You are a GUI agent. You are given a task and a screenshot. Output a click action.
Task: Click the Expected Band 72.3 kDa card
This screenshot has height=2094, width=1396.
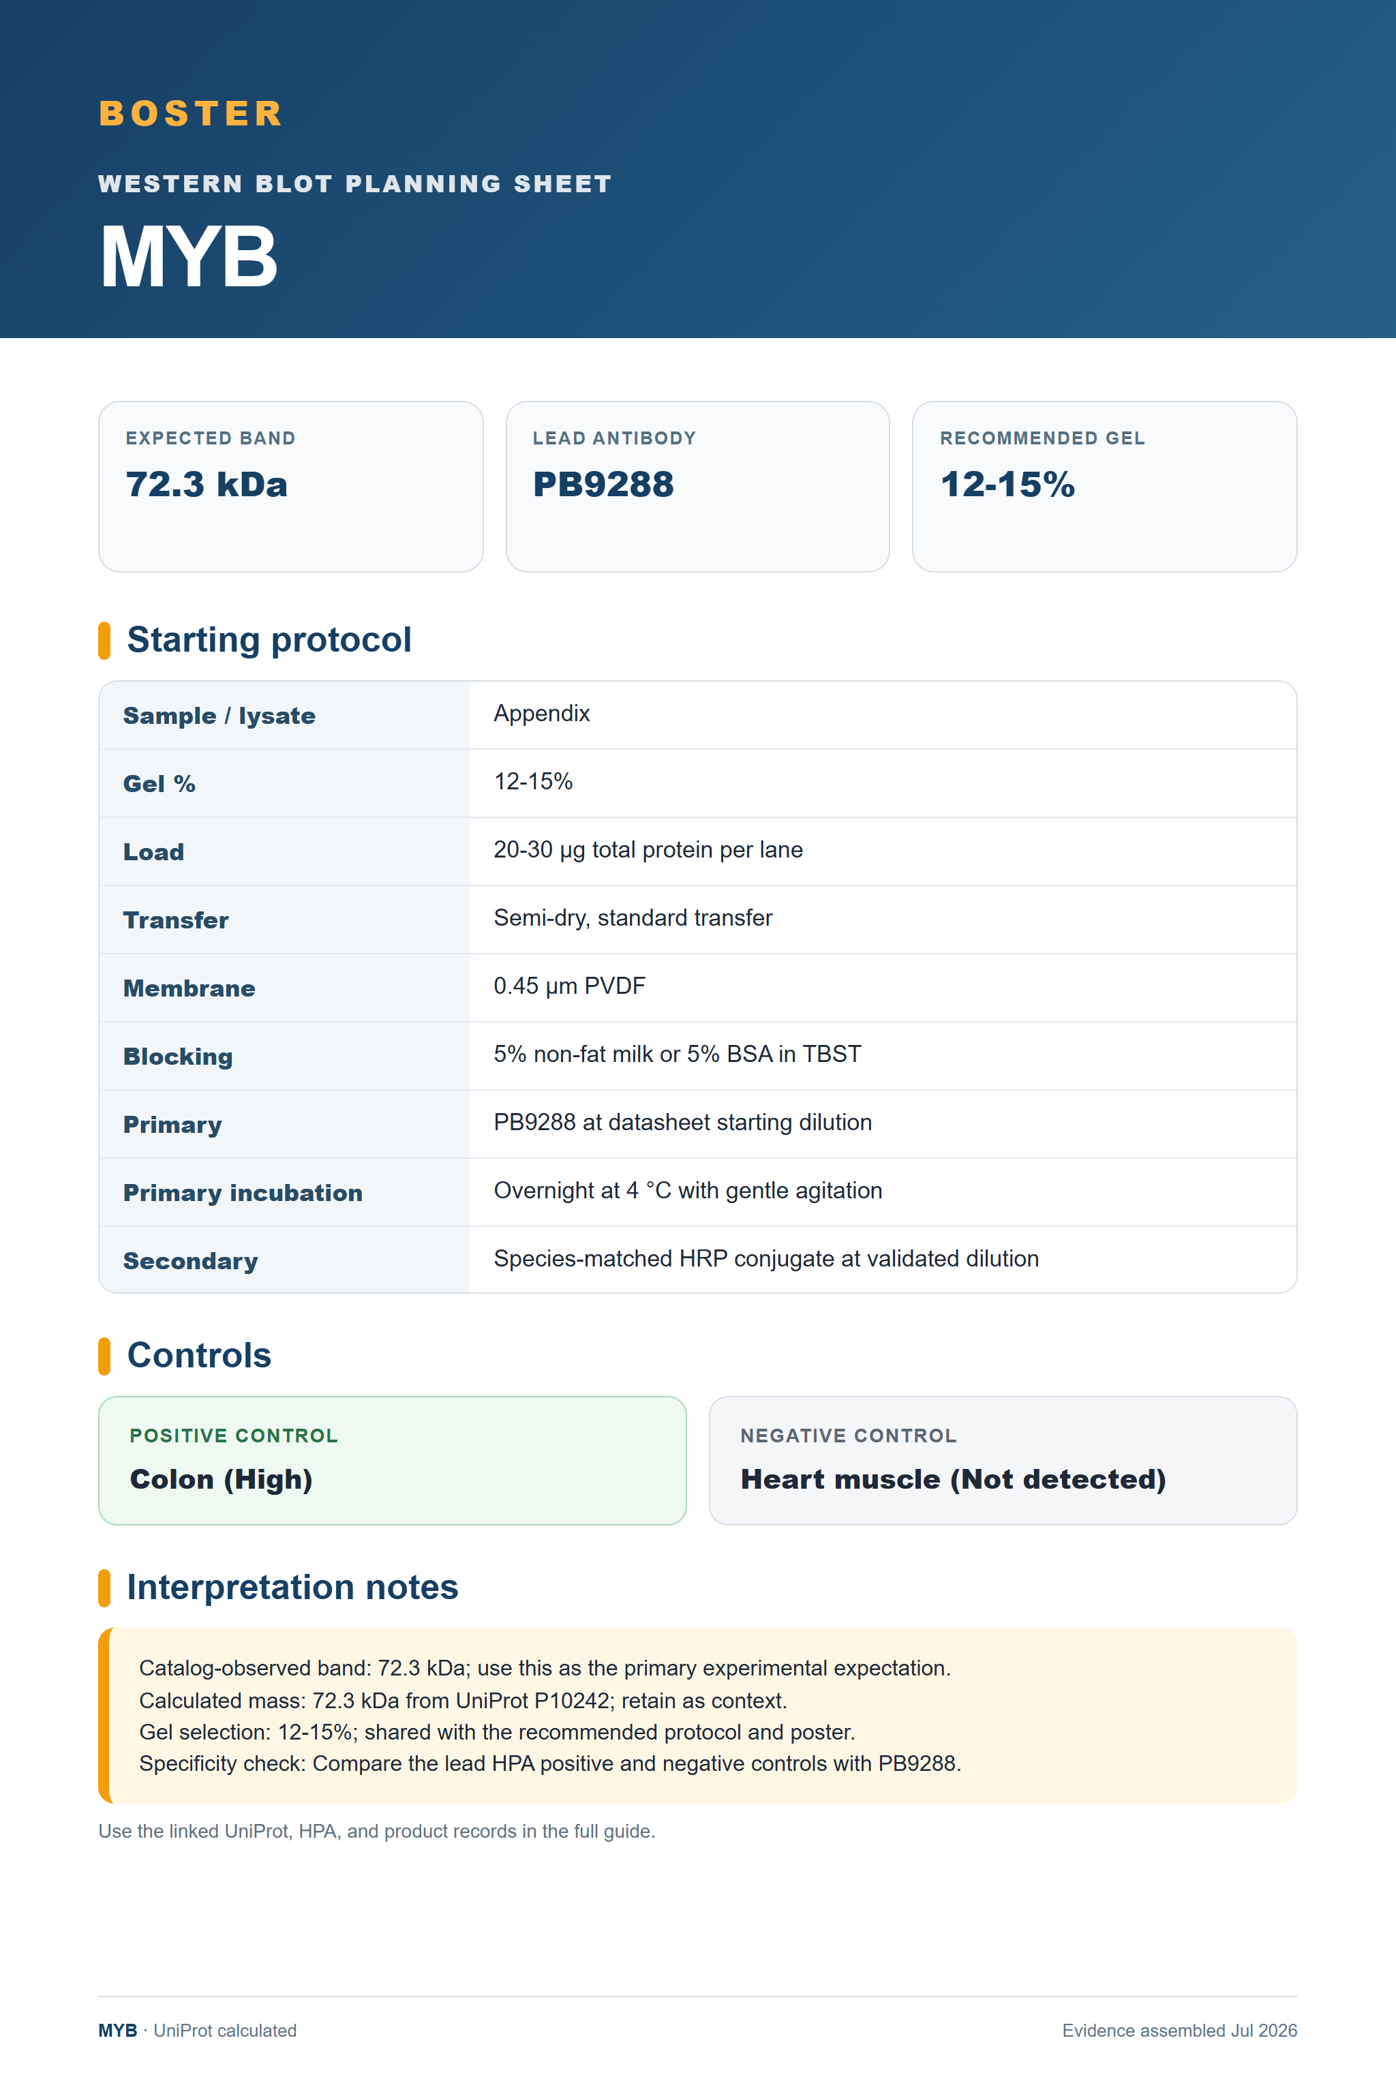[x=290, y=486]
